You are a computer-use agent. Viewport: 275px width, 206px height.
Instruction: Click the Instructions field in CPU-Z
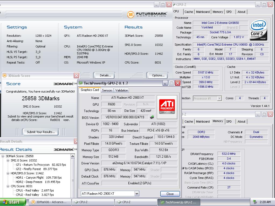[x=231, y=59]
